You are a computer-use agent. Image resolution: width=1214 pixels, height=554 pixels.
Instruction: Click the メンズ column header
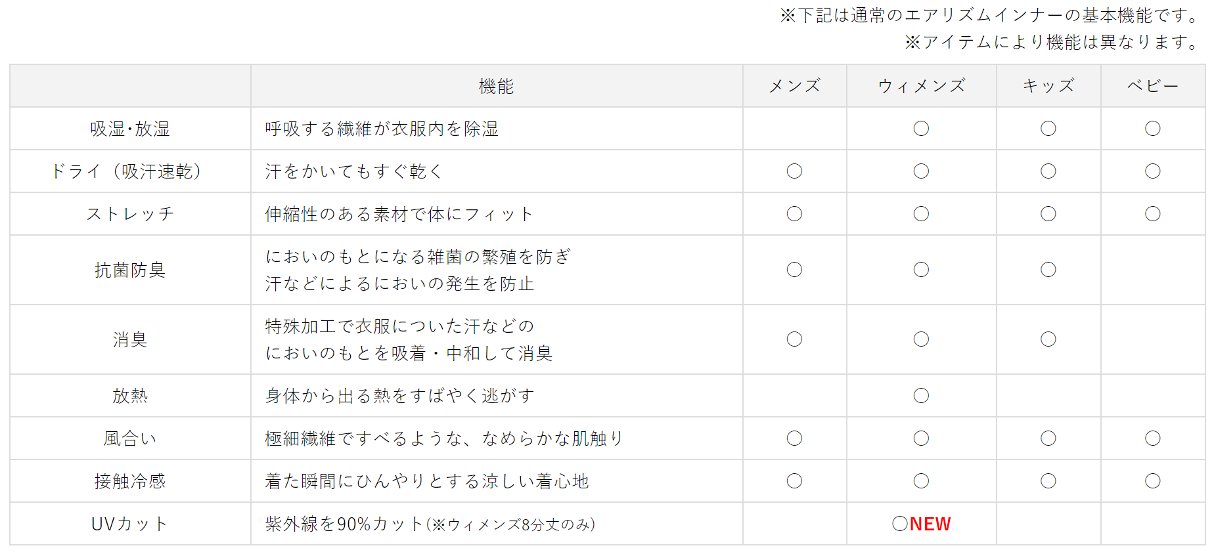tap(794, 86)
